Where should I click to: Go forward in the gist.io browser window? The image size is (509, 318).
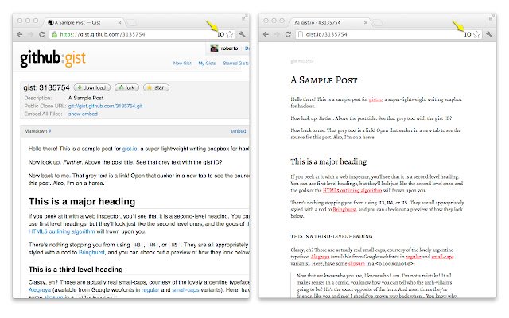pyautogui.click(x=277, y=34)
